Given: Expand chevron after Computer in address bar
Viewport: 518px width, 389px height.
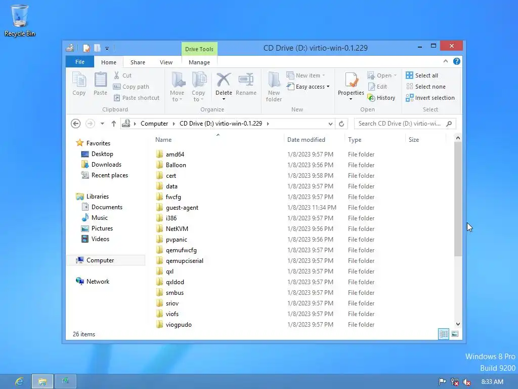Looking at the screenshot, I should (x=174, y=124).
